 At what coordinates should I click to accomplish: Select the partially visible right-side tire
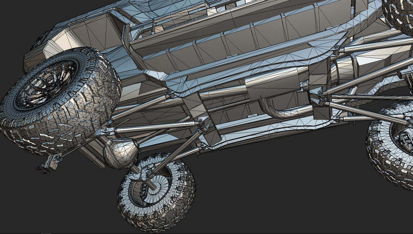(x=391, y=144)
